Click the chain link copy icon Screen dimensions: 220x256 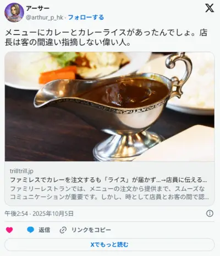pyautogui.click(x=63, y=230)
